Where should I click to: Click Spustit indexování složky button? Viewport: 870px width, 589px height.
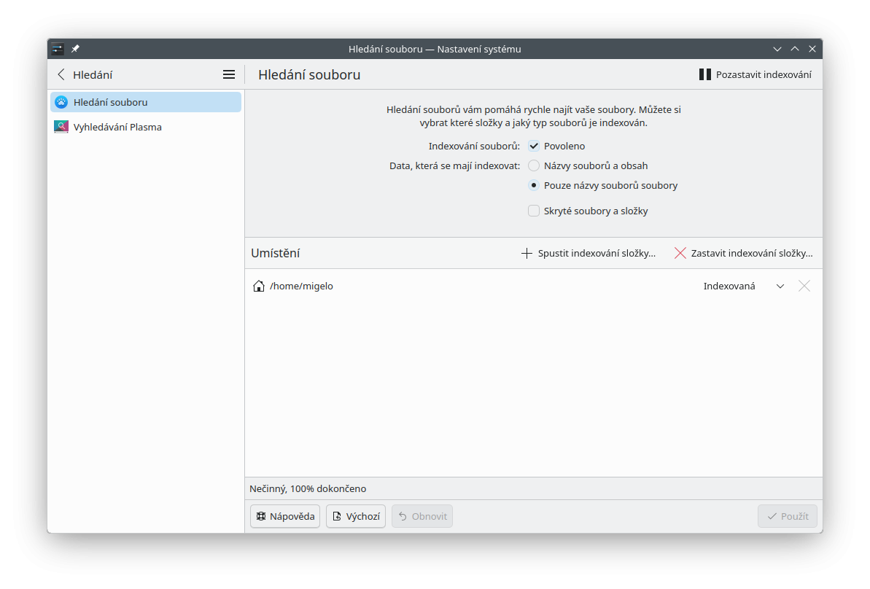tap(589, 254)
